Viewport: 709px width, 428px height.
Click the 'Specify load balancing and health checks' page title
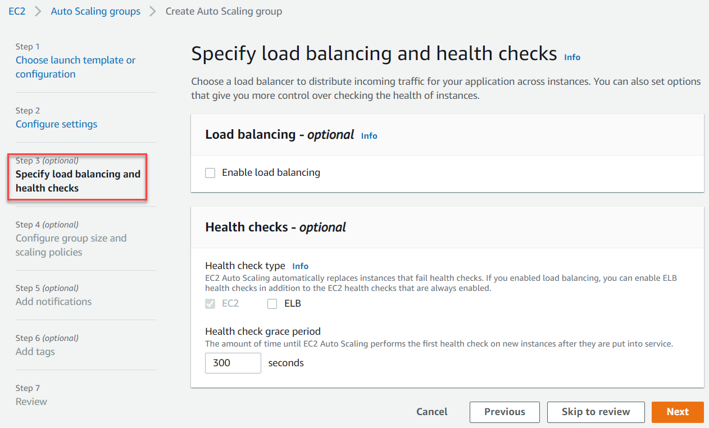374,53
